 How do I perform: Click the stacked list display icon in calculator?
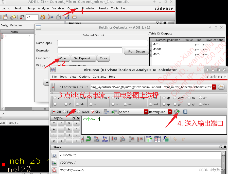(185, 112)
